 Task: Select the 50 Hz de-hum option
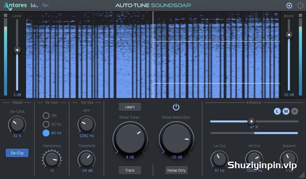[x=46, y=124]
